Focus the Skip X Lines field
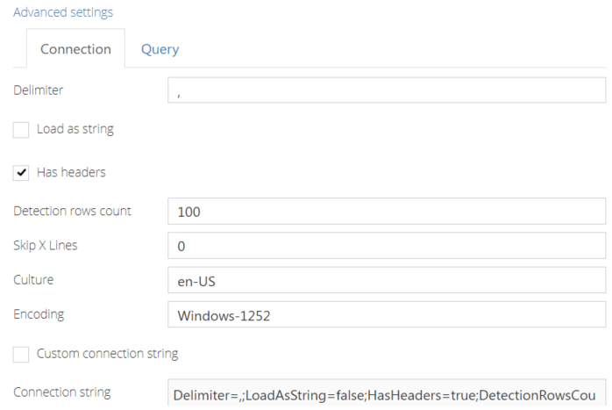 (x=387, y=246)
